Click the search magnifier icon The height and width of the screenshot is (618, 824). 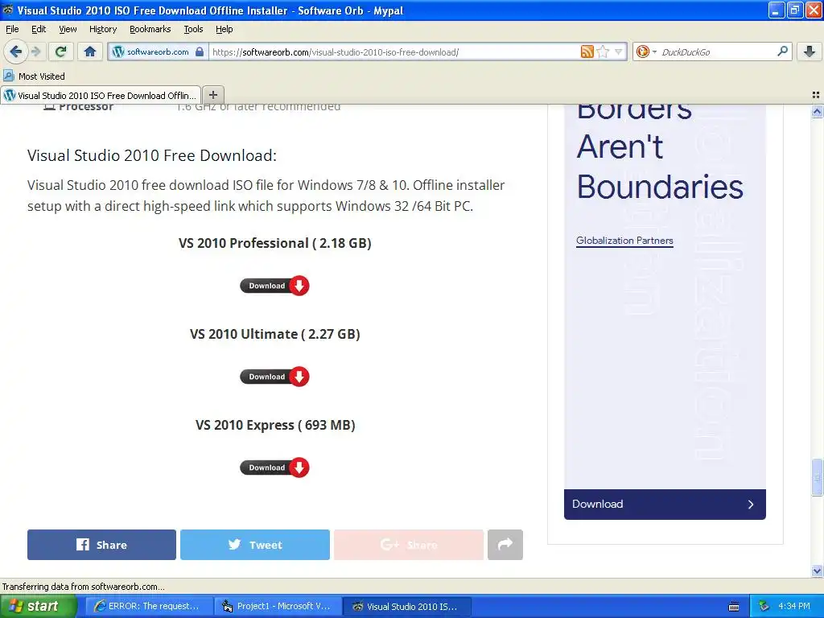[x=782, y=51]
